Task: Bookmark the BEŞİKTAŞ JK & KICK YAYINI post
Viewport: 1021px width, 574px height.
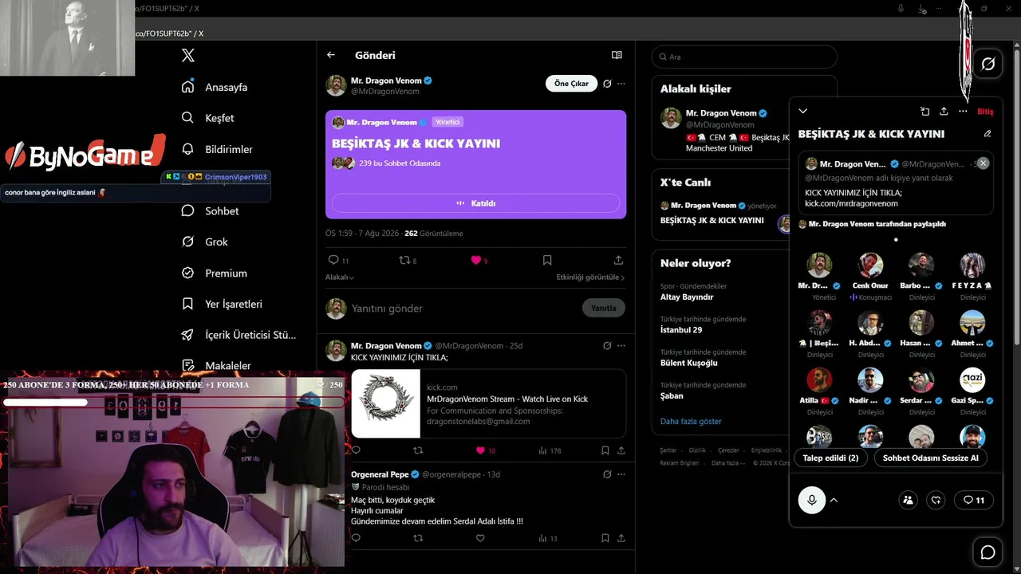Action: (547, 260)
